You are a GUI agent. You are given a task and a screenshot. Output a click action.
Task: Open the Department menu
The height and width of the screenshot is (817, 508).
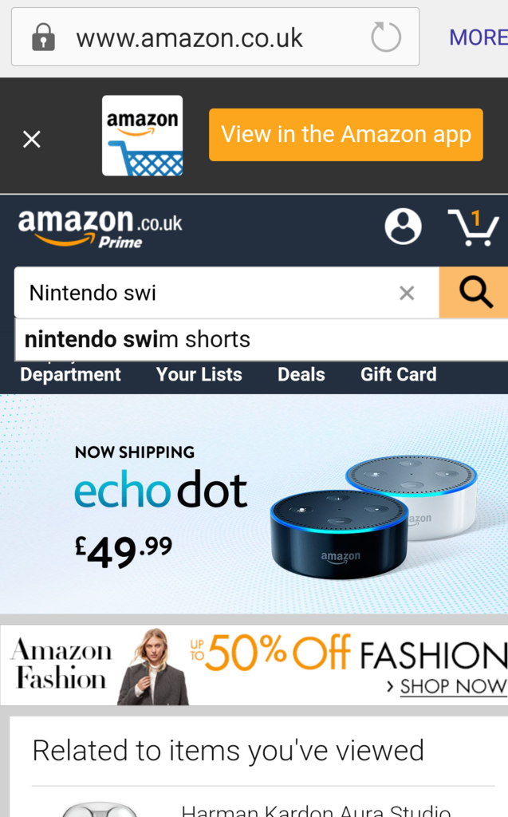click(x=70, y=375)
